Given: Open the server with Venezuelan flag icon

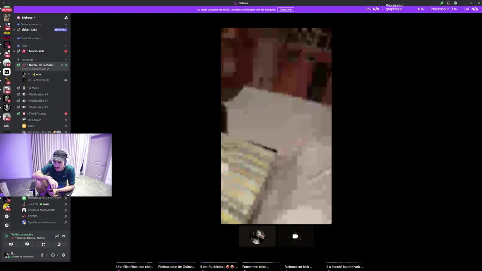Looking at the screenshot, I should tap(6, 35).
